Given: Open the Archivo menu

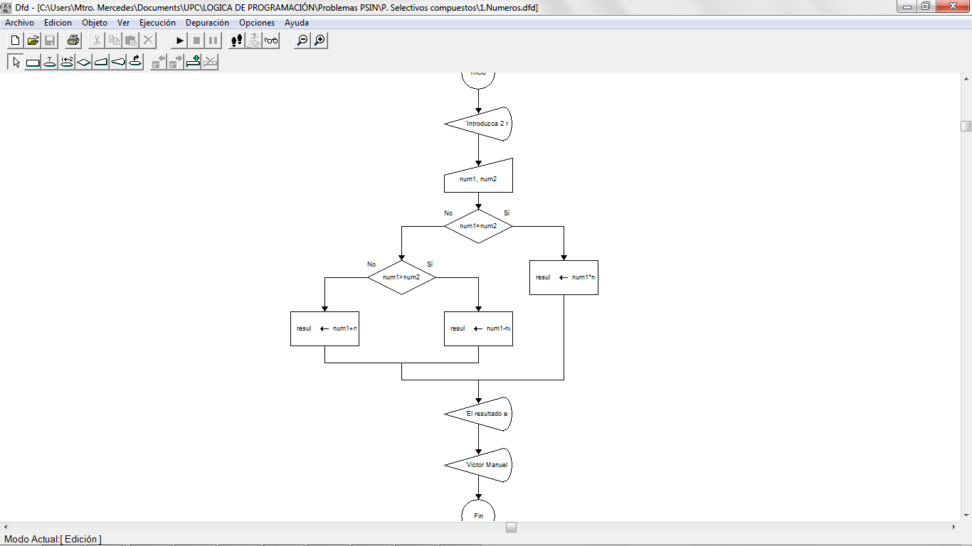Looking at the screenshot, I should (19, 23).
